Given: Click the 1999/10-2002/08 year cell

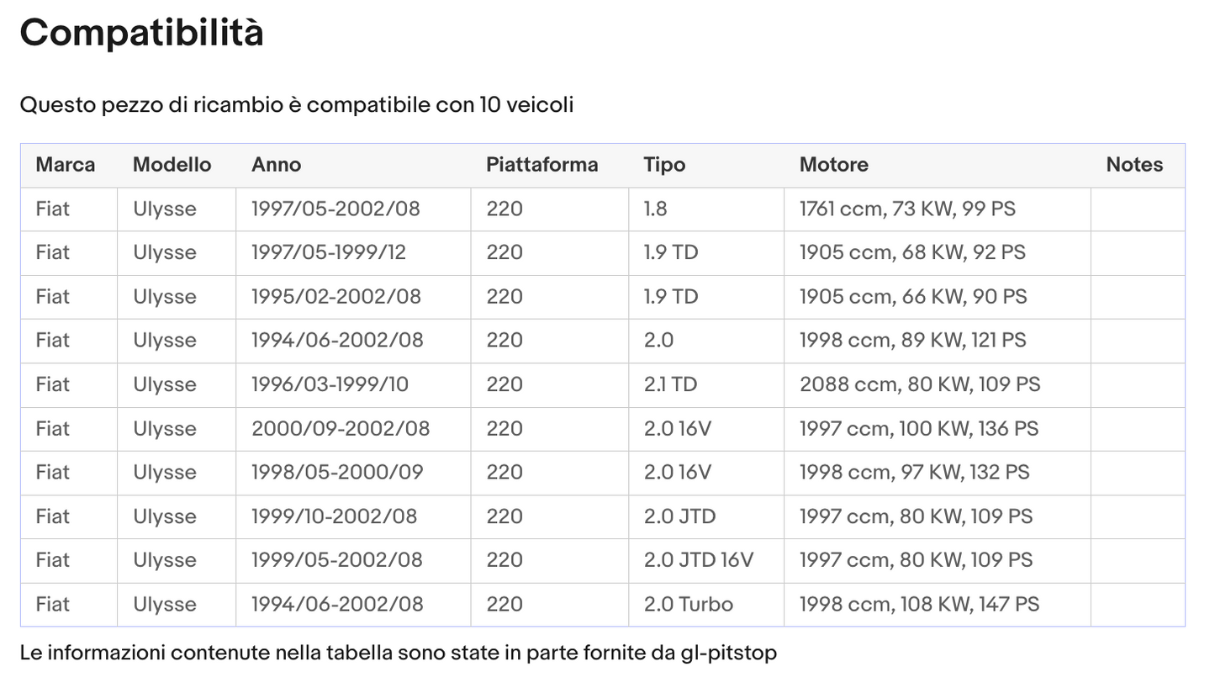Looking at the screenshot, I should pos(334,516).
